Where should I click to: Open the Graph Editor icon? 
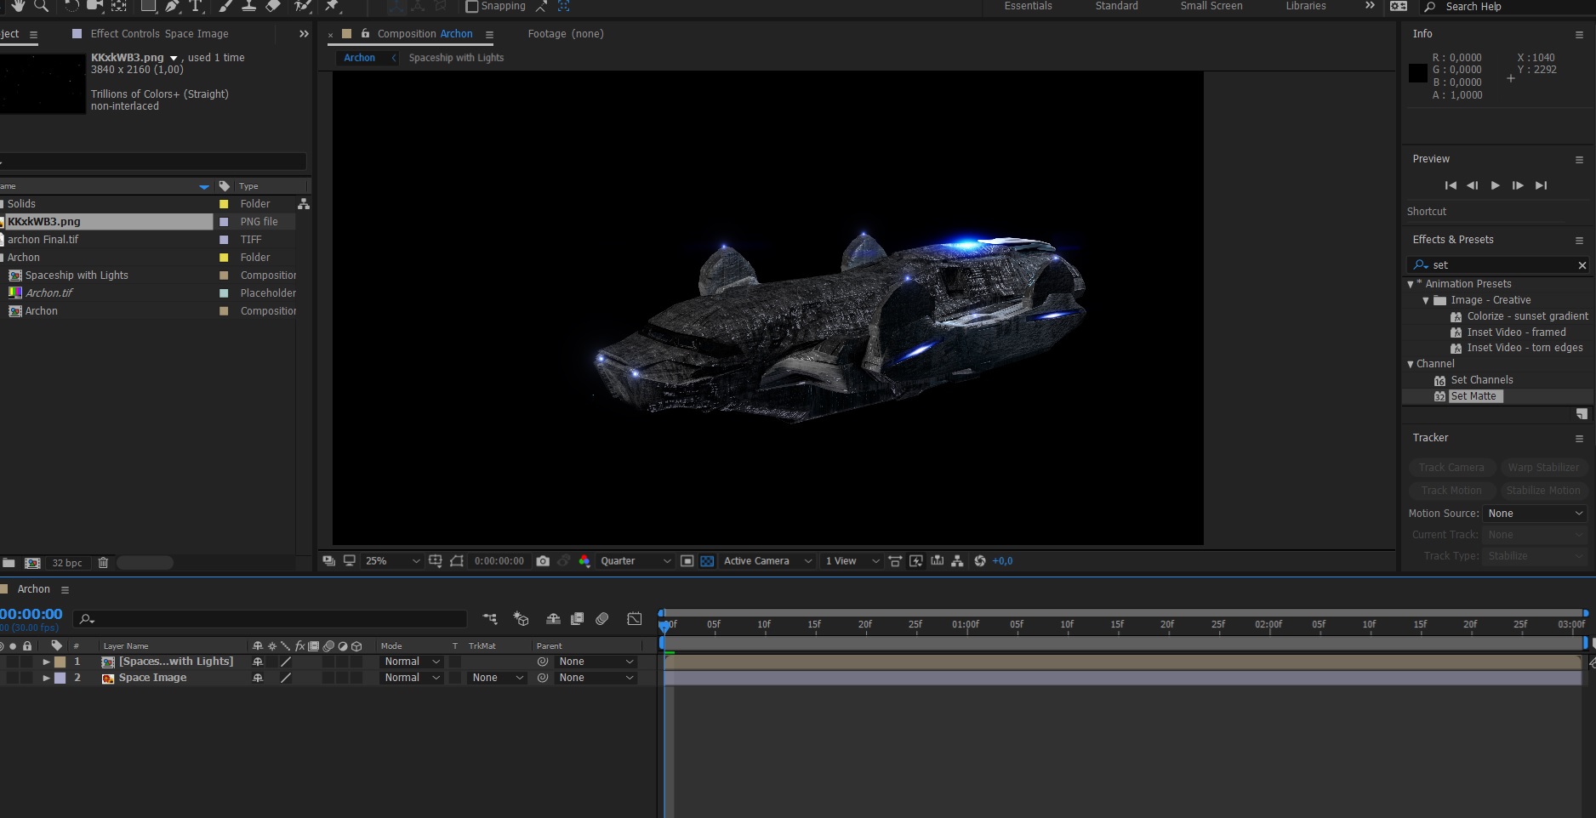coord(635,619)
